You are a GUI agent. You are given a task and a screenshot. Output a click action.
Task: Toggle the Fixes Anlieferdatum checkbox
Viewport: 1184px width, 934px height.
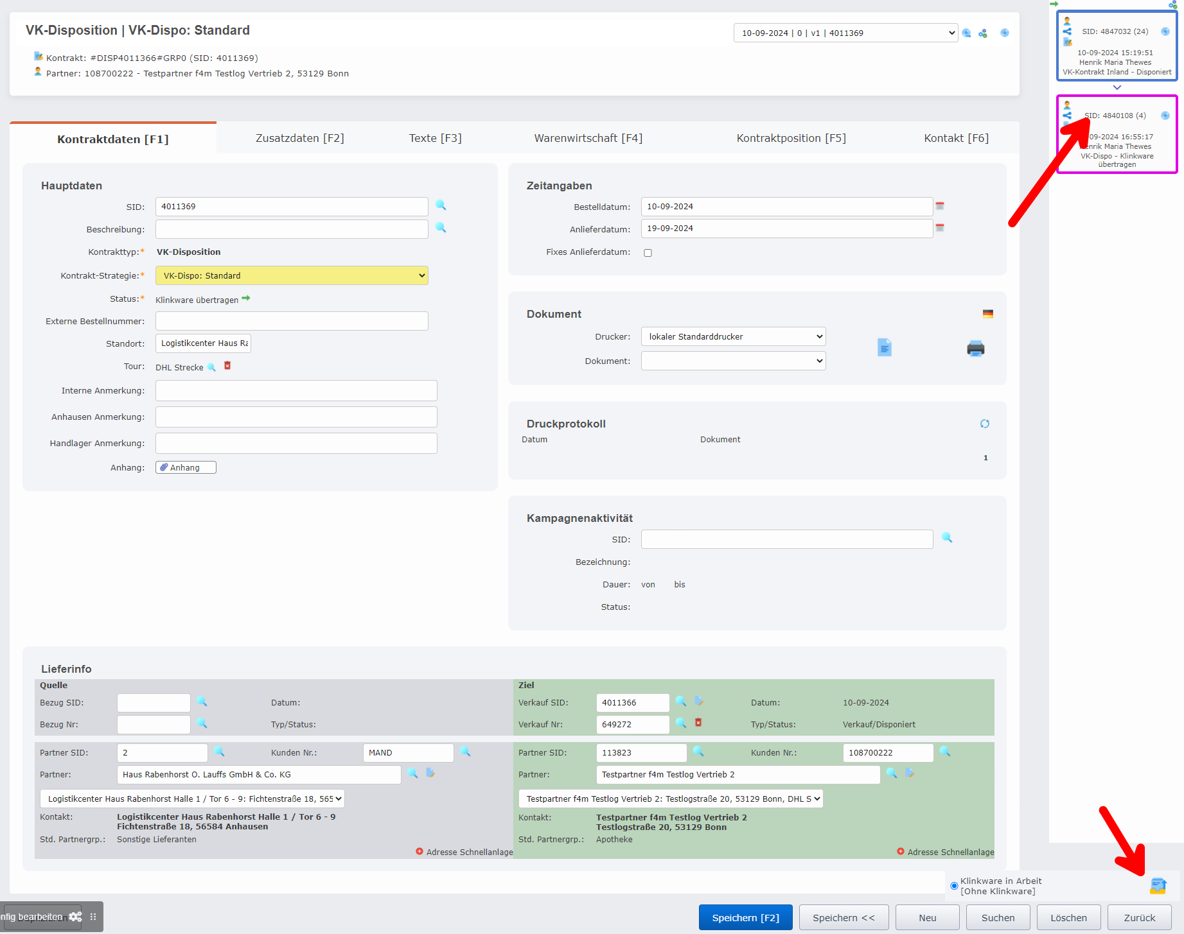(x=648, y=253)
